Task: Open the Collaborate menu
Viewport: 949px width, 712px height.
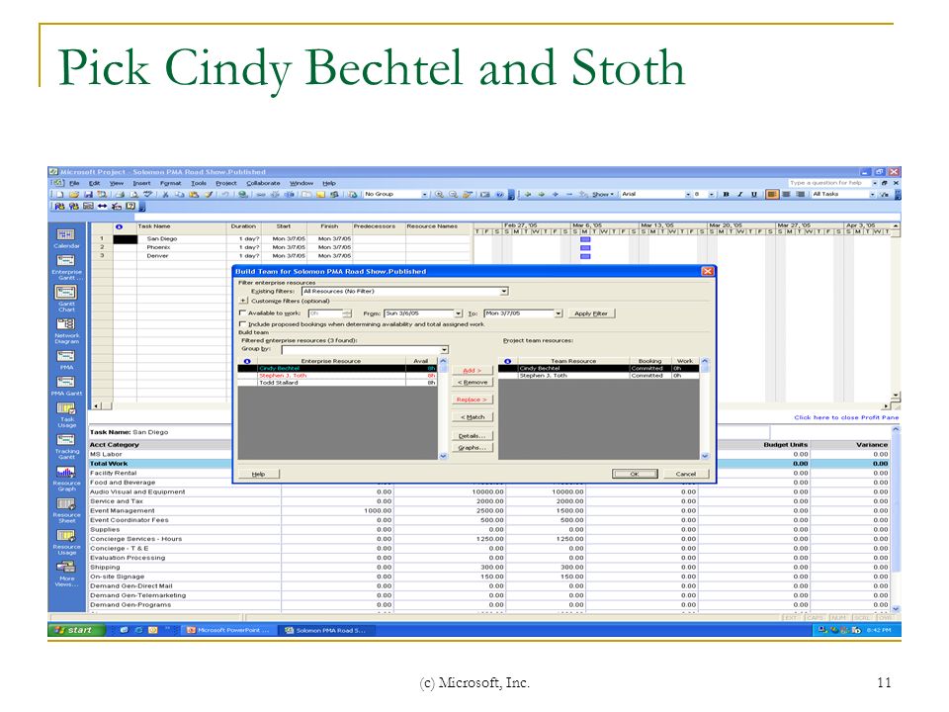Action: click(263, 183)
